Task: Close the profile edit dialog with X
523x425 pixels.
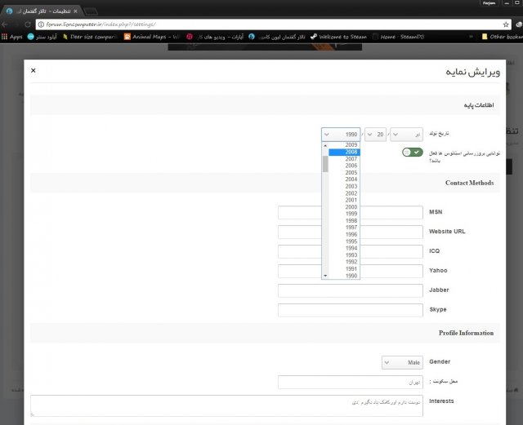Action: pos(34,71)
